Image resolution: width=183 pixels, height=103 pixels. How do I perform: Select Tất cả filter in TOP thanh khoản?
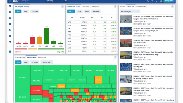pyautogui.click(x=71, y=11)
